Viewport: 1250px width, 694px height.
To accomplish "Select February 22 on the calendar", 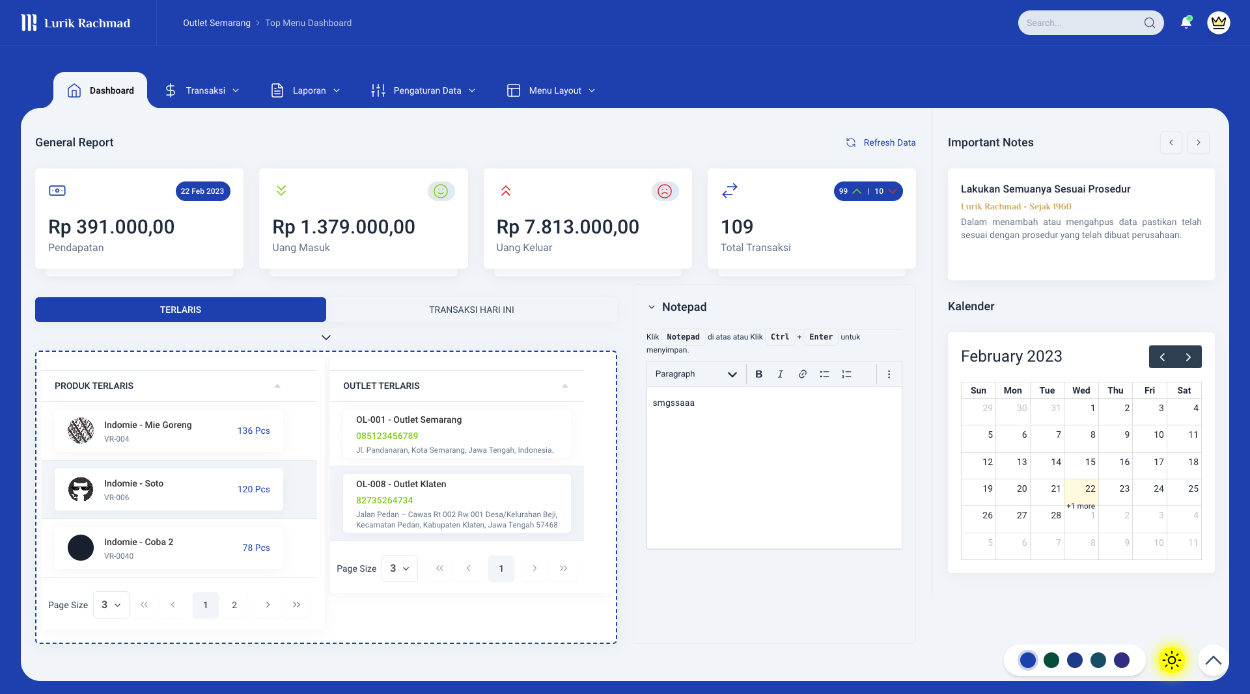I will (1089, 488).
